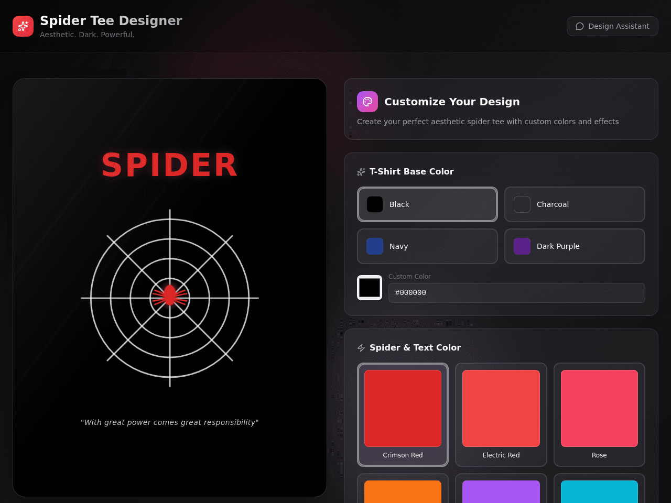Screen dimensions: 671x503
Task: Choose the purple spider color swatch
Action: [501, 488]
